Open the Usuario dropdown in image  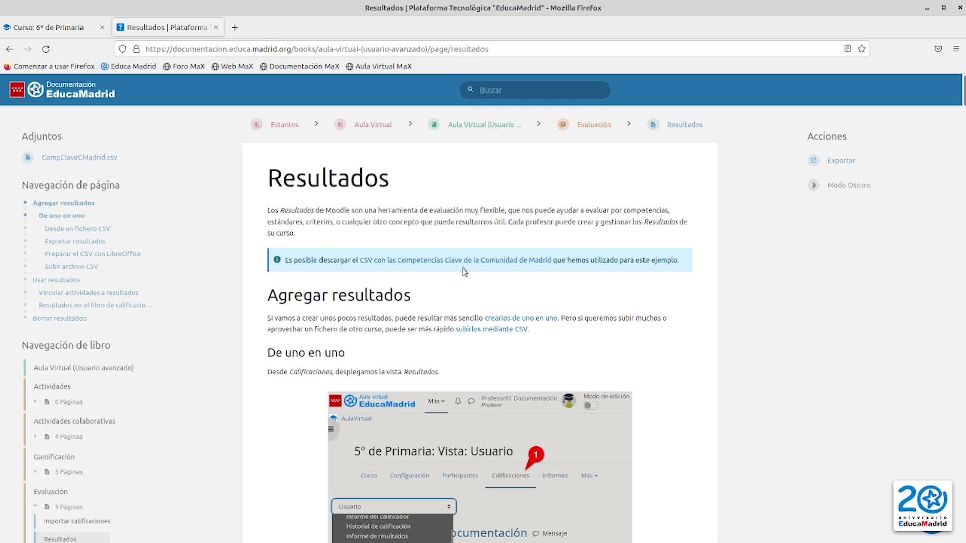pyautogui.click(x=393, y=506)
